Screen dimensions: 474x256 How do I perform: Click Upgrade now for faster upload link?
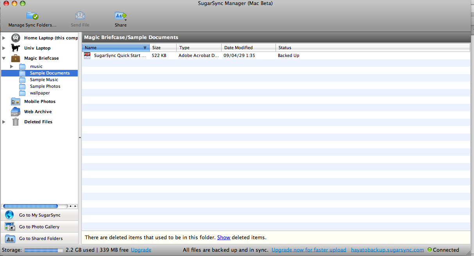[309, 250]
